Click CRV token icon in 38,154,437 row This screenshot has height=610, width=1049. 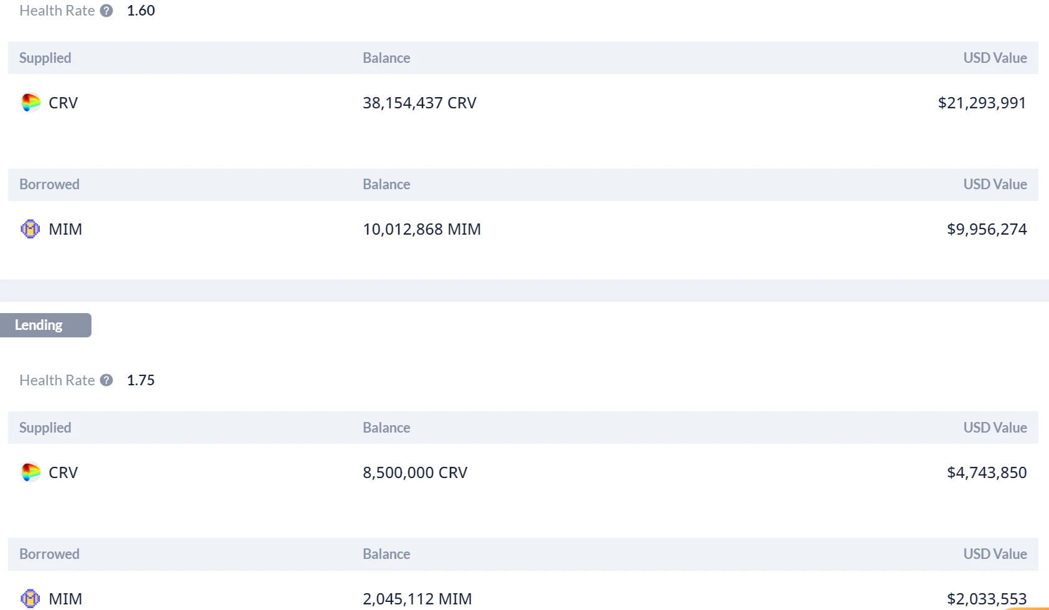coord(30,103)
